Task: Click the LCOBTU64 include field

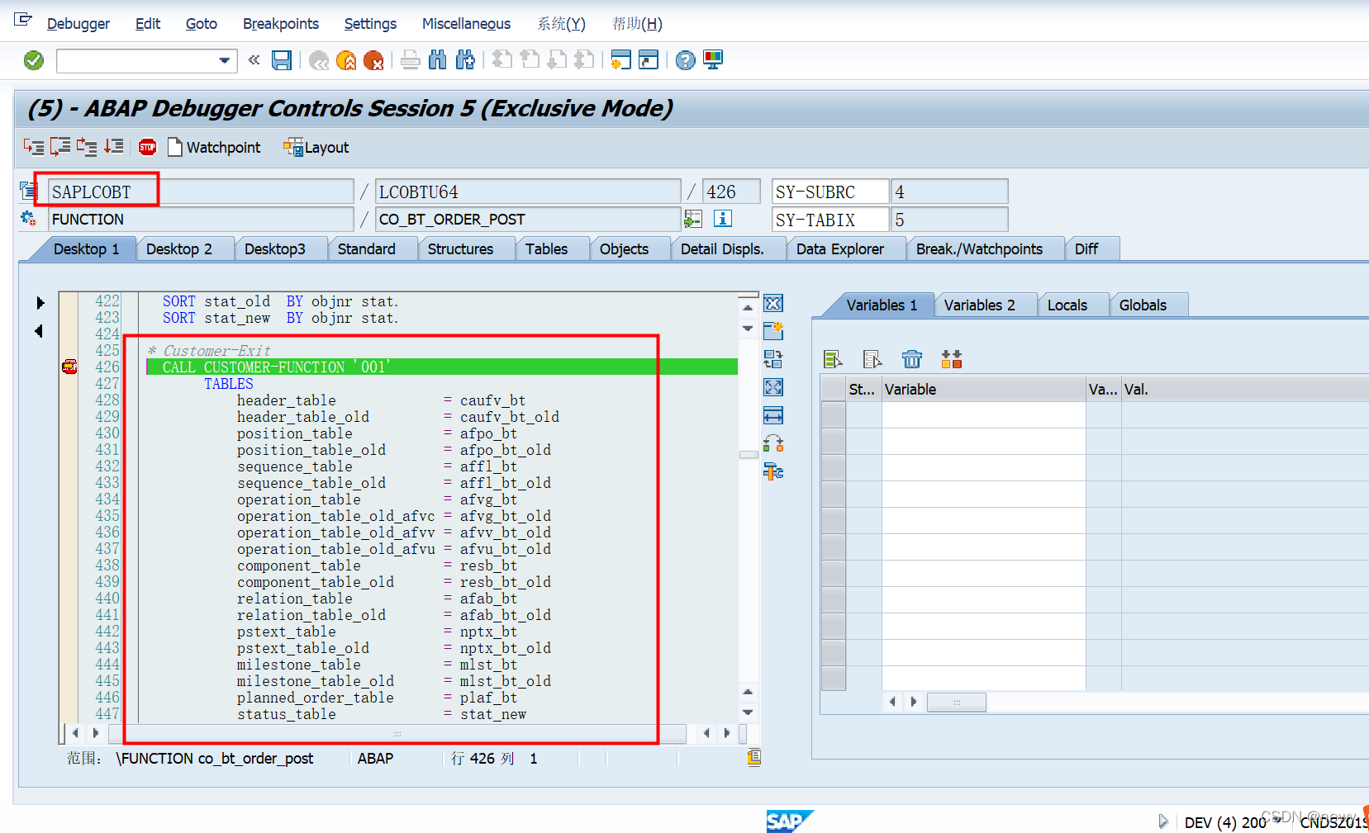Action: coord(528,192)
